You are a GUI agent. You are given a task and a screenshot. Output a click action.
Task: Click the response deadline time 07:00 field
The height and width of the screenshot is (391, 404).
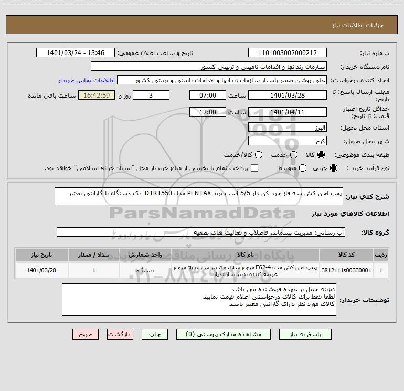coord(208,95)
